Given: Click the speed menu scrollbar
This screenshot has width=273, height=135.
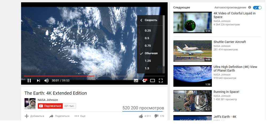Looking at the screenshot, I should click(x=164, y=41).
